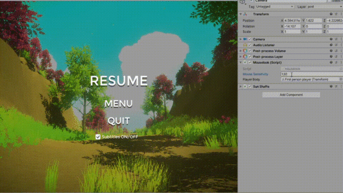Click the Position Z field
Image resolution: width=343 pixels, height=193 pixels.
(335, 21)
